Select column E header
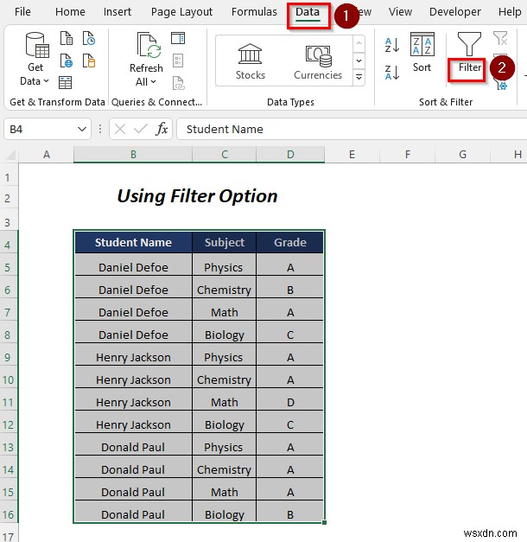 [x=352, y=155]
